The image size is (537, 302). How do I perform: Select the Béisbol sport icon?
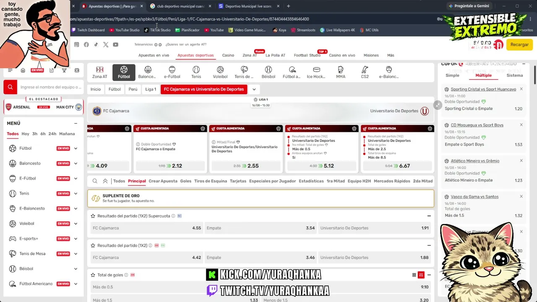pyautogui.click(x=268, y=72)
